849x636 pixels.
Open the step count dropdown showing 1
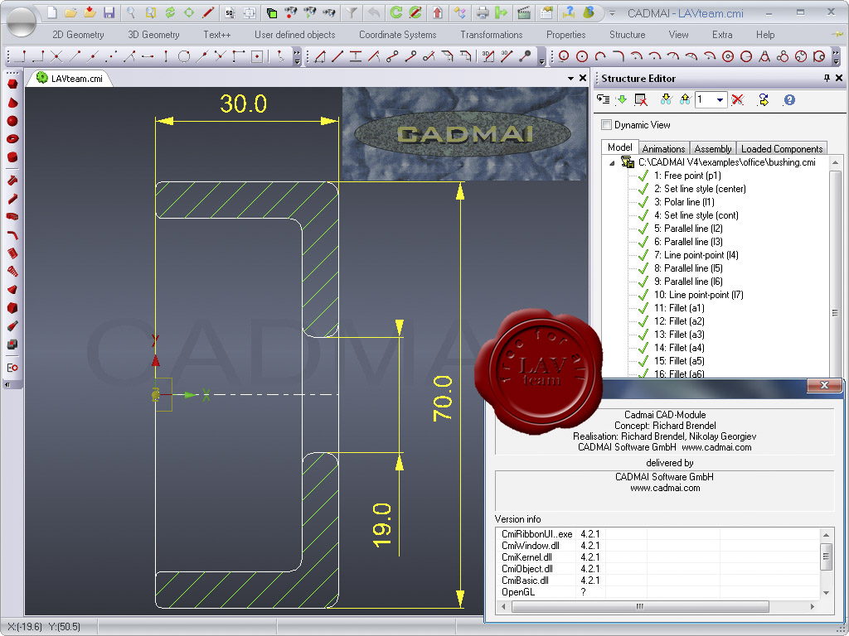click(x=720, y=99)
